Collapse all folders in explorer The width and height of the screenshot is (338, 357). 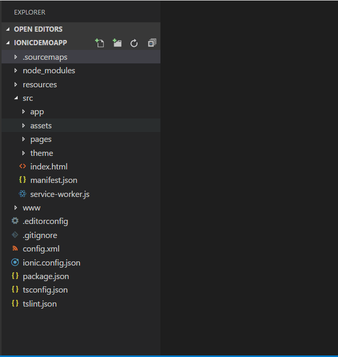152,43
